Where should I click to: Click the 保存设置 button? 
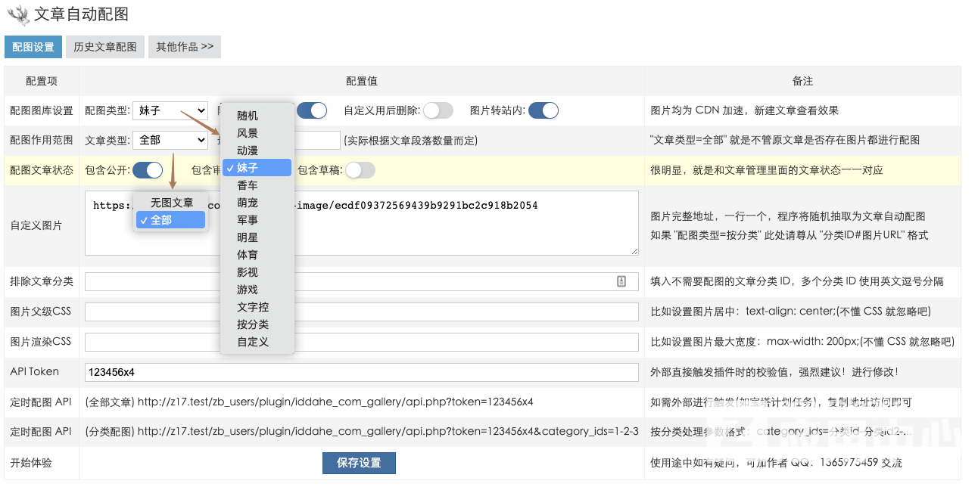(x=359, y=463)
